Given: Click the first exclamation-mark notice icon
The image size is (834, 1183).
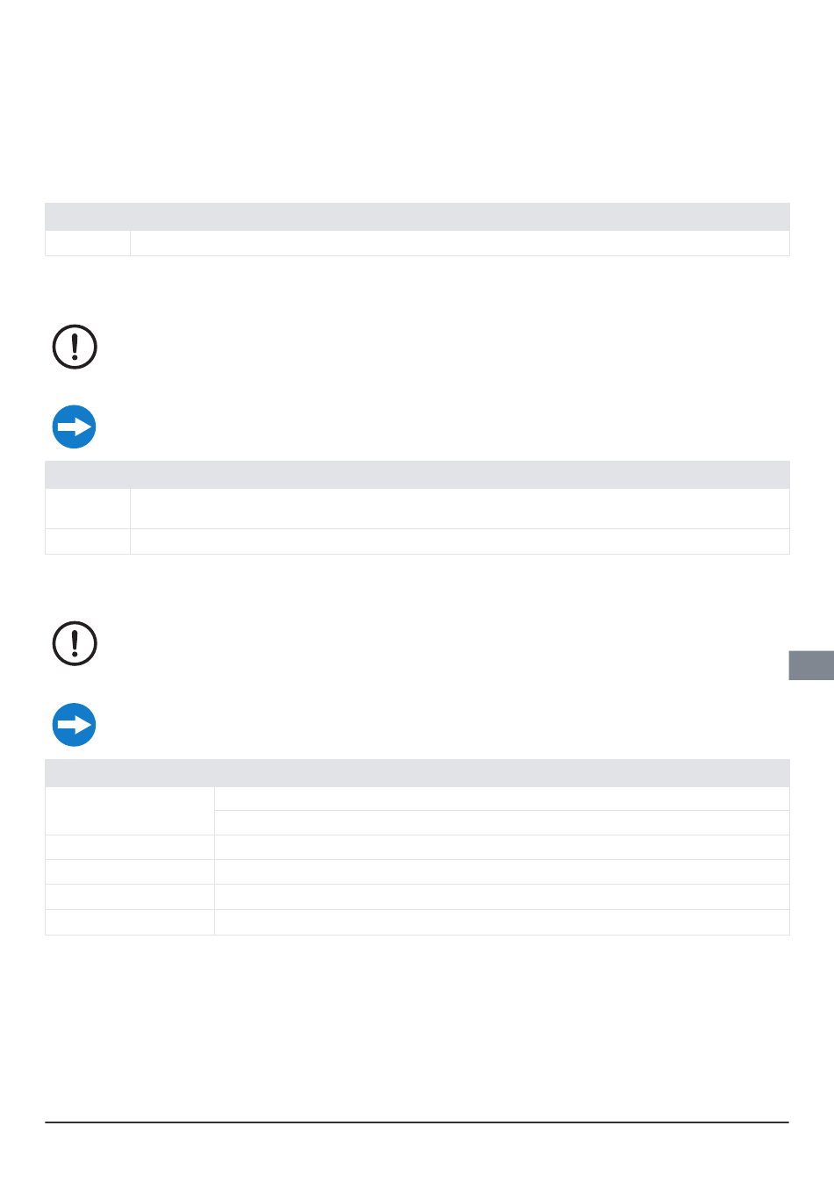Looking at the screenshot, I should pos(75,347).
